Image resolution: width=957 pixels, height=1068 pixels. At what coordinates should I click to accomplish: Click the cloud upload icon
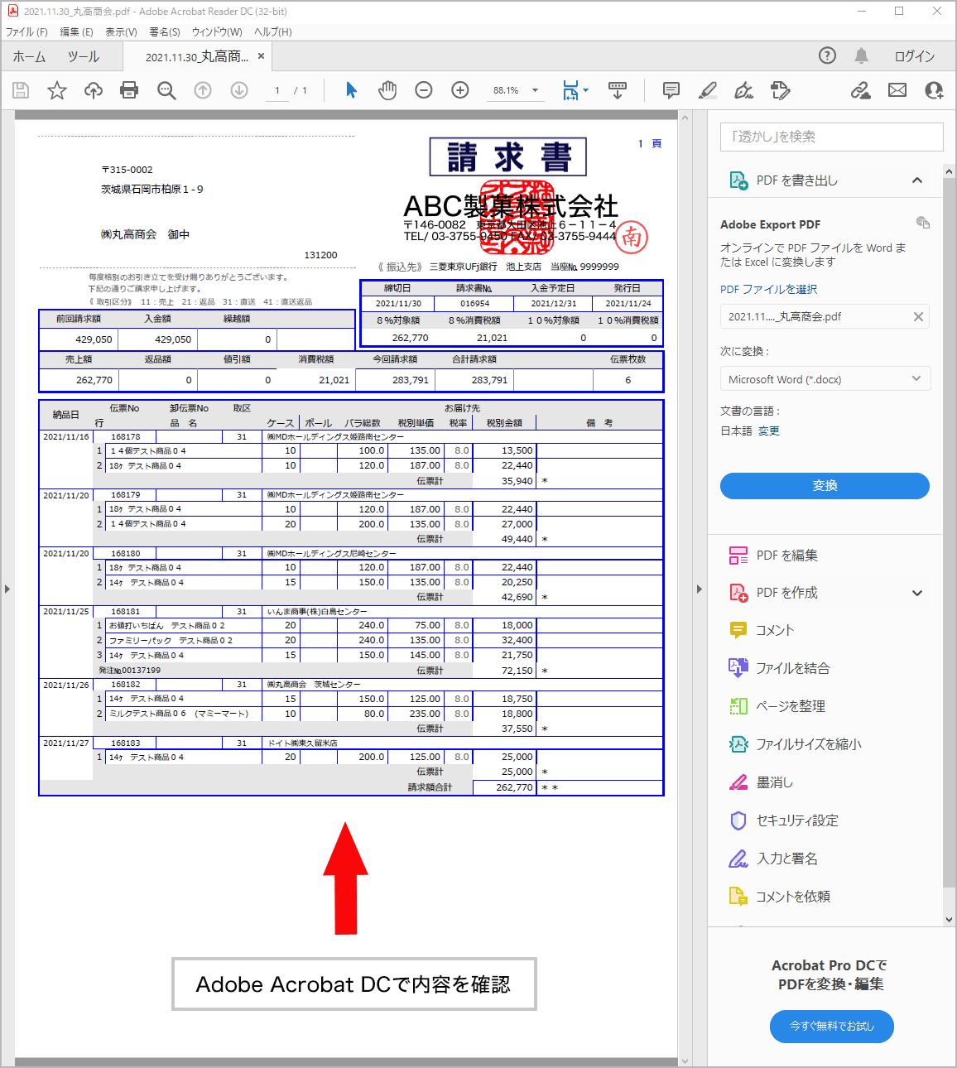(x=94, y=90)
